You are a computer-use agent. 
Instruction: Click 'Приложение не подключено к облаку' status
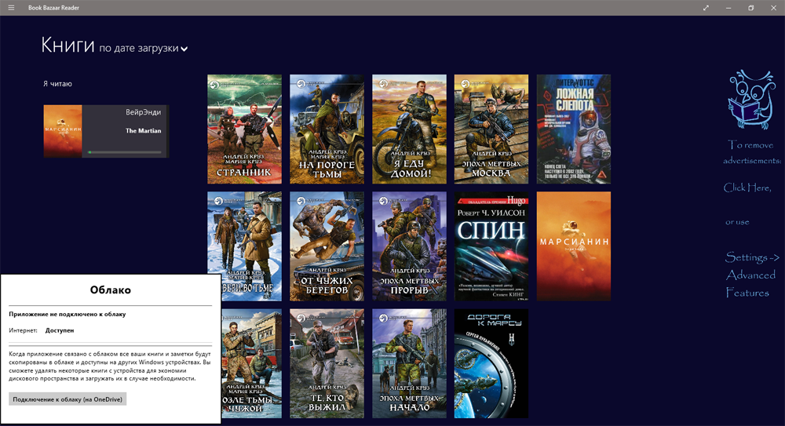click(x=67, y=315)
